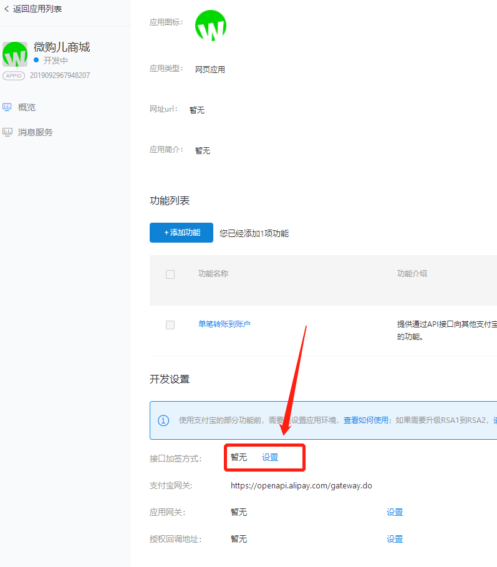Click the APPID badge in sidebar

click(x=14, y=75)
